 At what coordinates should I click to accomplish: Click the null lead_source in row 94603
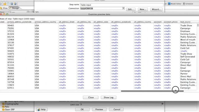184,51
